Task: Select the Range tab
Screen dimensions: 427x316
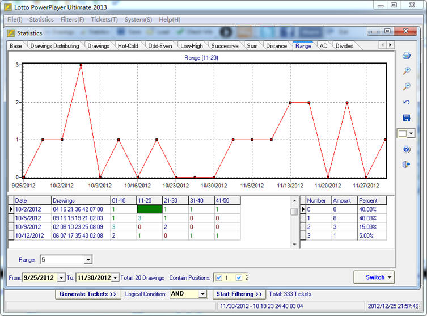Action: [303, 46]
